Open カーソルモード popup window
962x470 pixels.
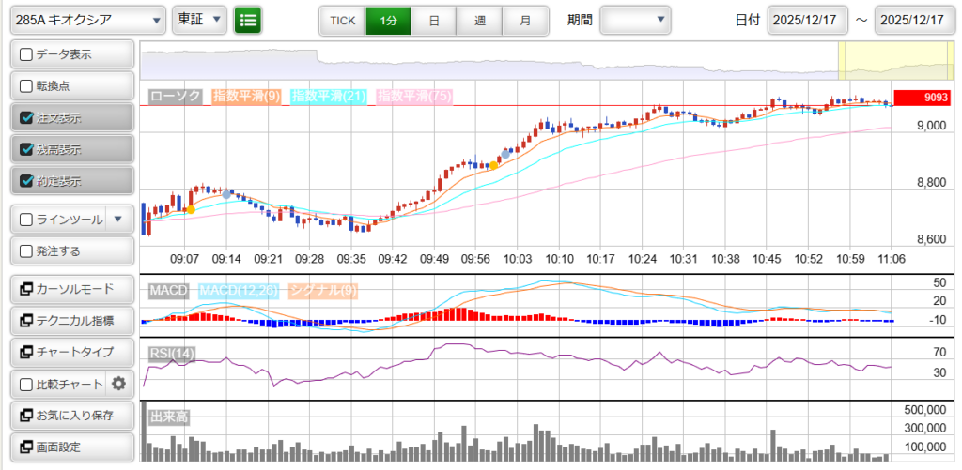[x=71, y=289]
